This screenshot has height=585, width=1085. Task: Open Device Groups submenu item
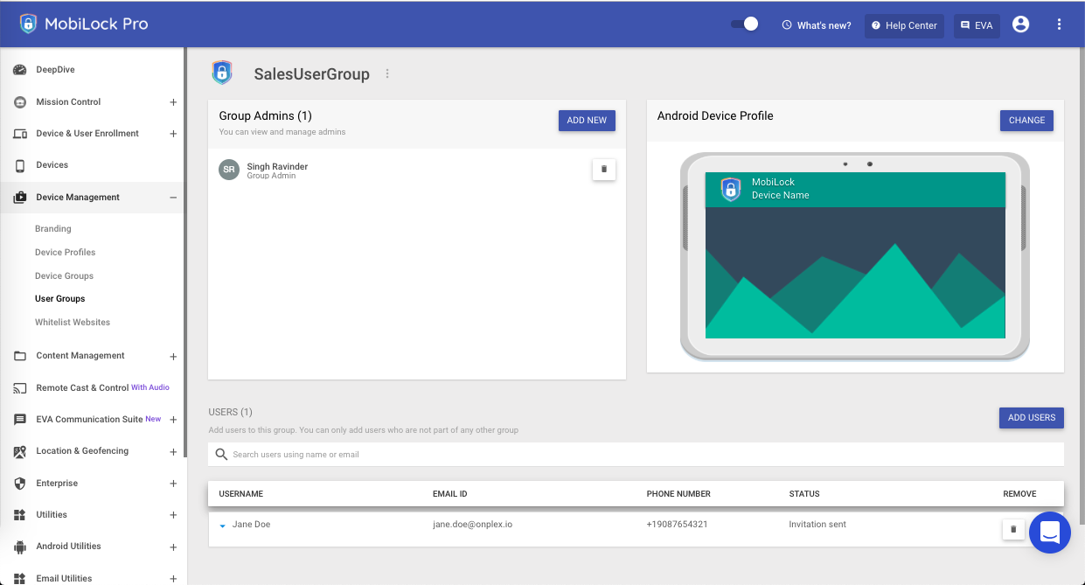pos(64,276)
